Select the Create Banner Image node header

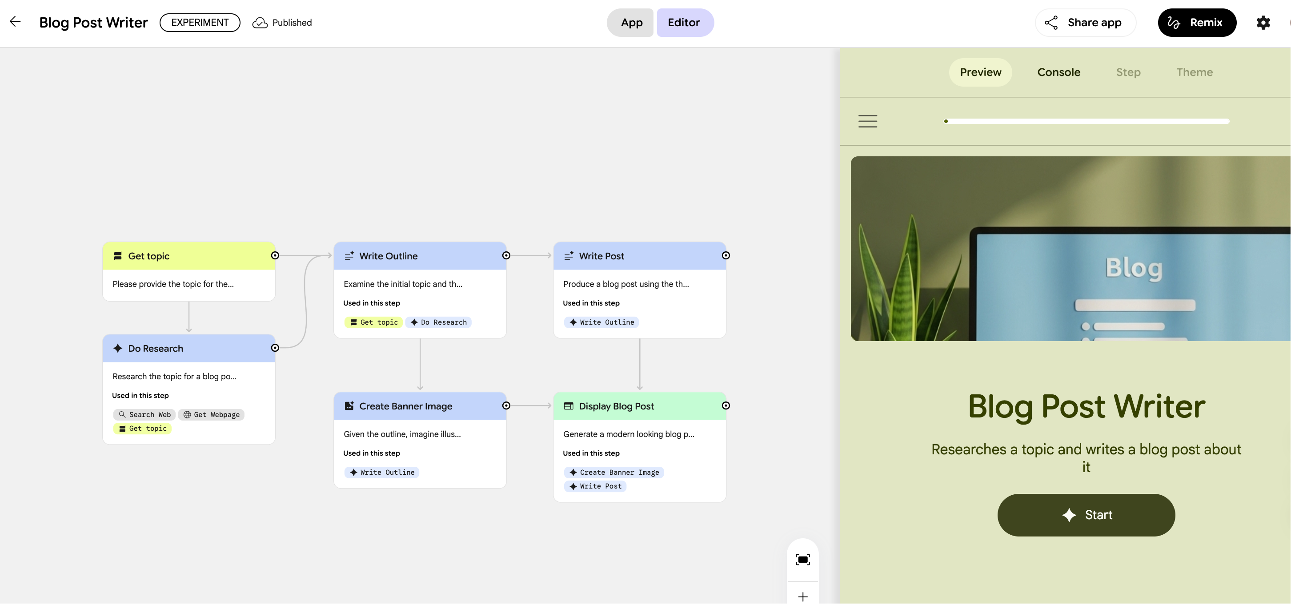(x=420, y=405)
